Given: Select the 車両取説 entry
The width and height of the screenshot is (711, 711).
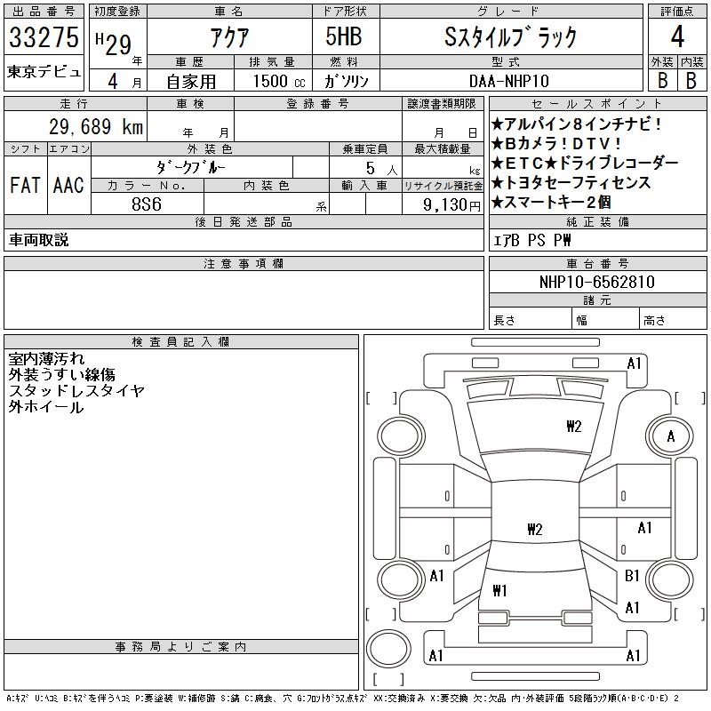Looking at the screenshot, I should tap(38, 240).
